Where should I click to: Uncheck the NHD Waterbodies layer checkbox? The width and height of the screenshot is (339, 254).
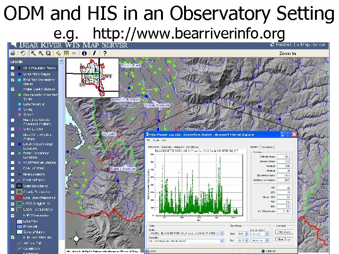coord(13,215)
